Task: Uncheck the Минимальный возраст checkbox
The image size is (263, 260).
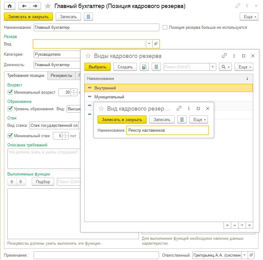Action: click(10, 92)
